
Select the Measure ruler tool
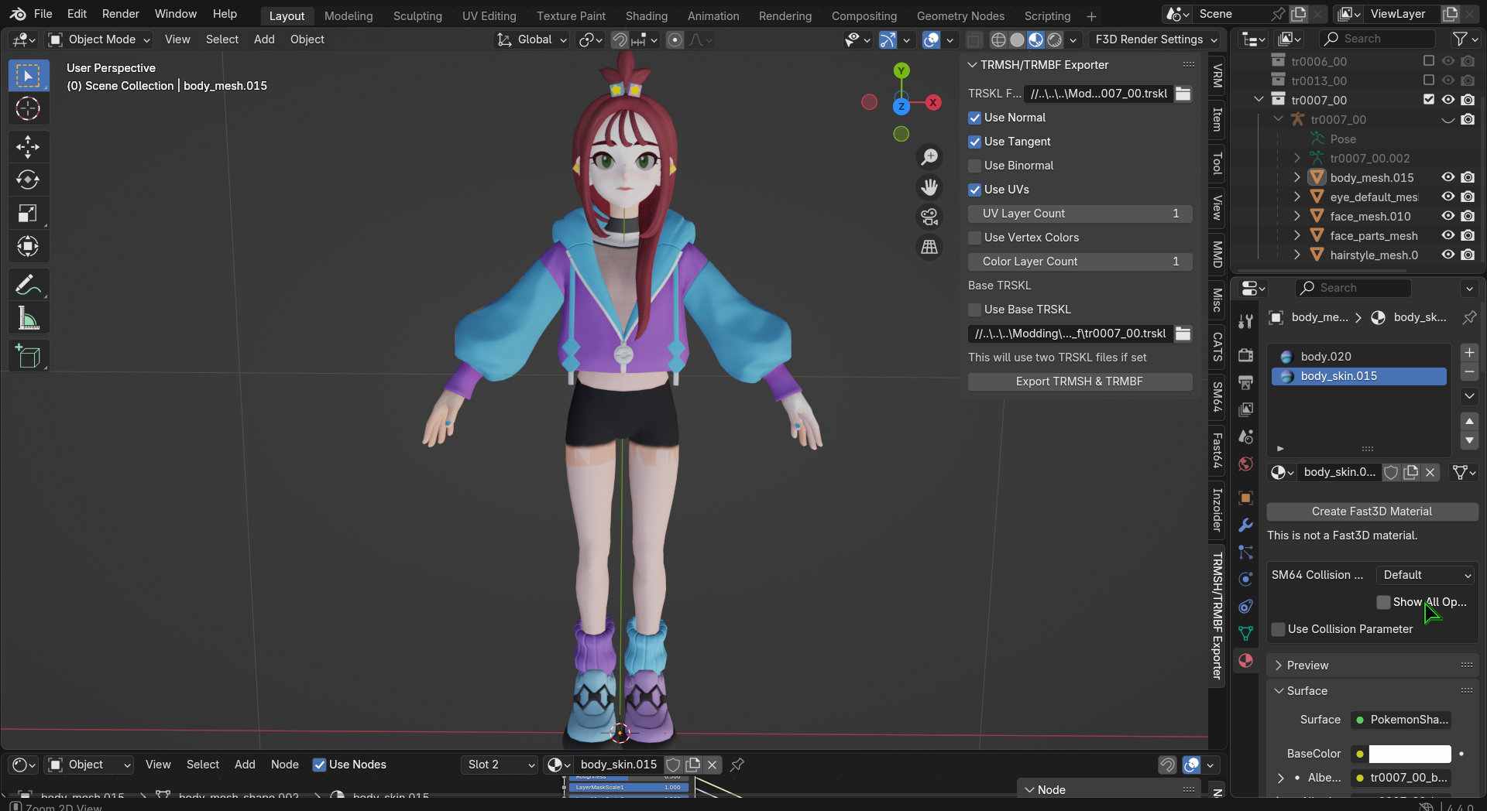(x=29, y=318)
